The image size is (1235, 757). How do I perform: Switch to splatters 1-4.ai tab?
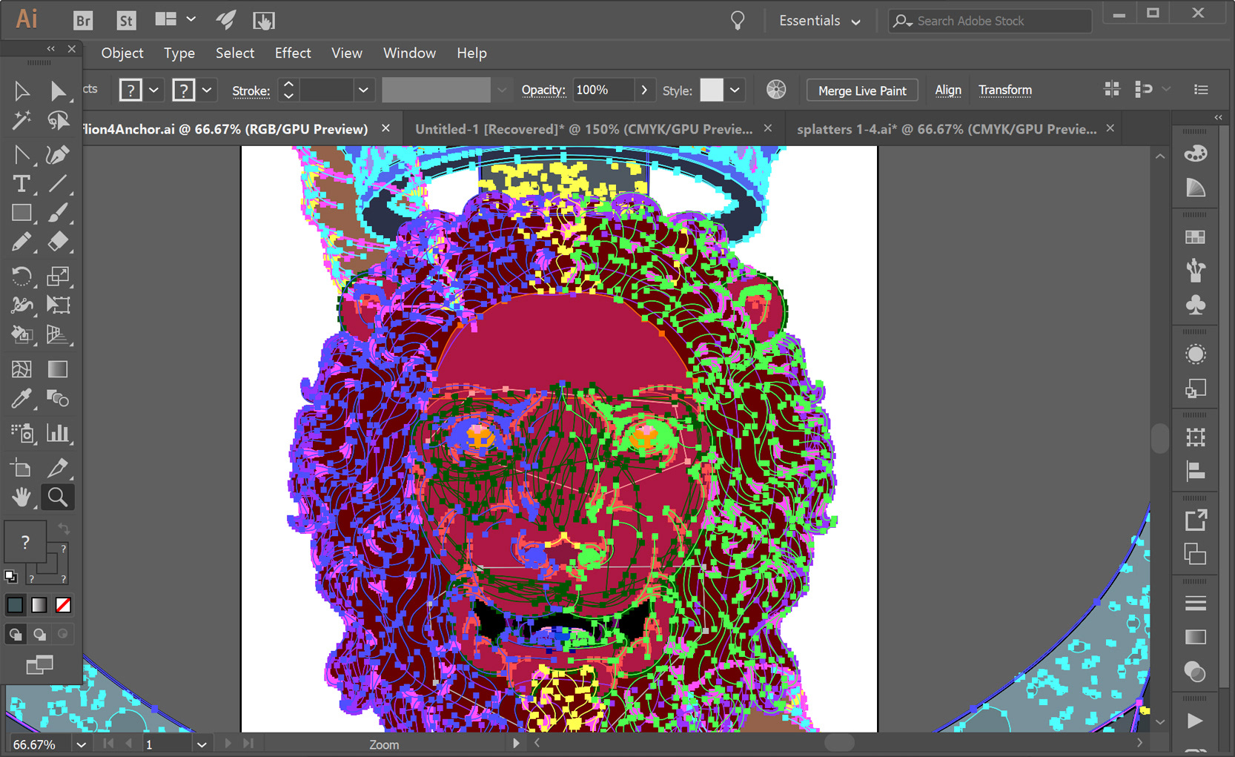(x=946, y=129)
